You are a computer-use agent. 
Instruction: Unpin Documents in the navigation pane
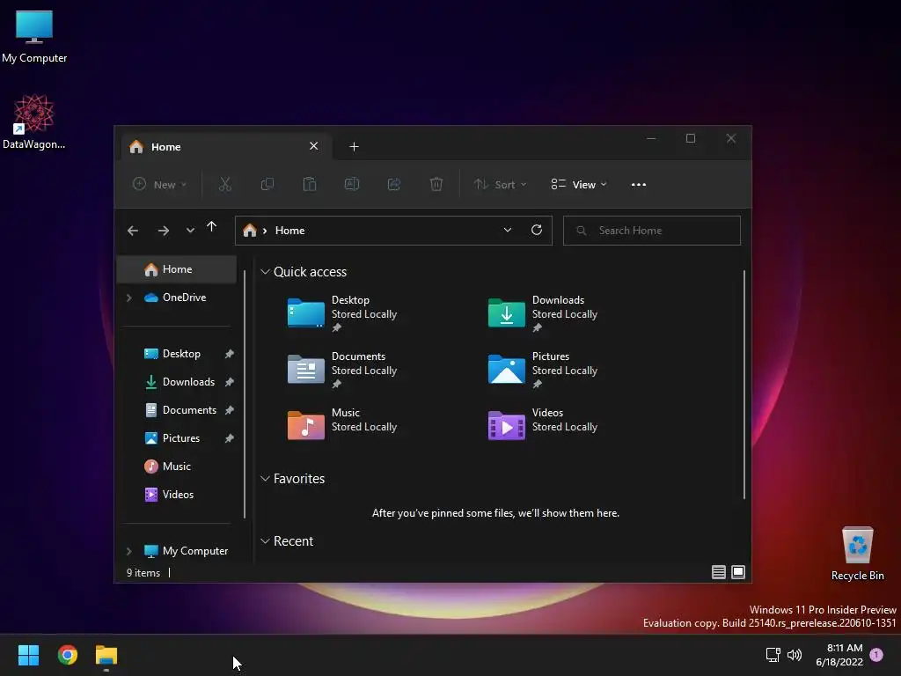pyautogui.click(x=230, y=410)
